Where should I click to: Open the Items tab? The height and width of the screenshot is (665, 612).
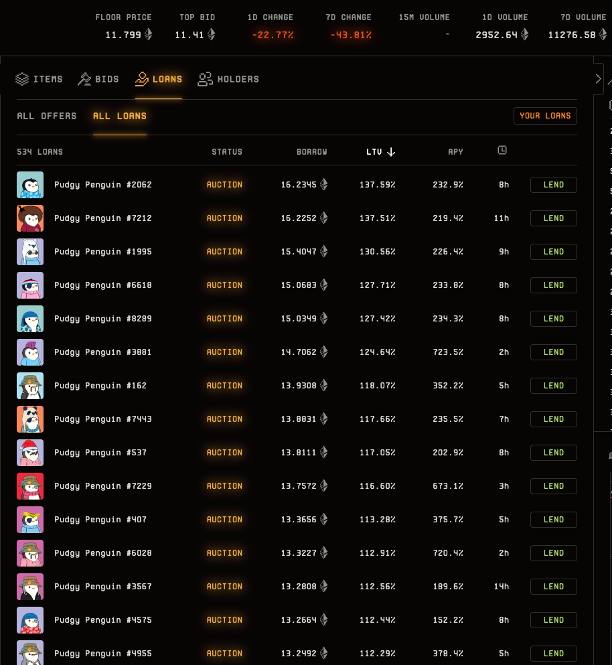(39, 79)
